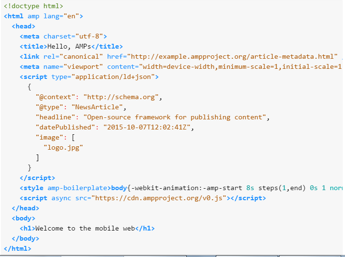Click the "image" JSON key

tap(50, 137)
